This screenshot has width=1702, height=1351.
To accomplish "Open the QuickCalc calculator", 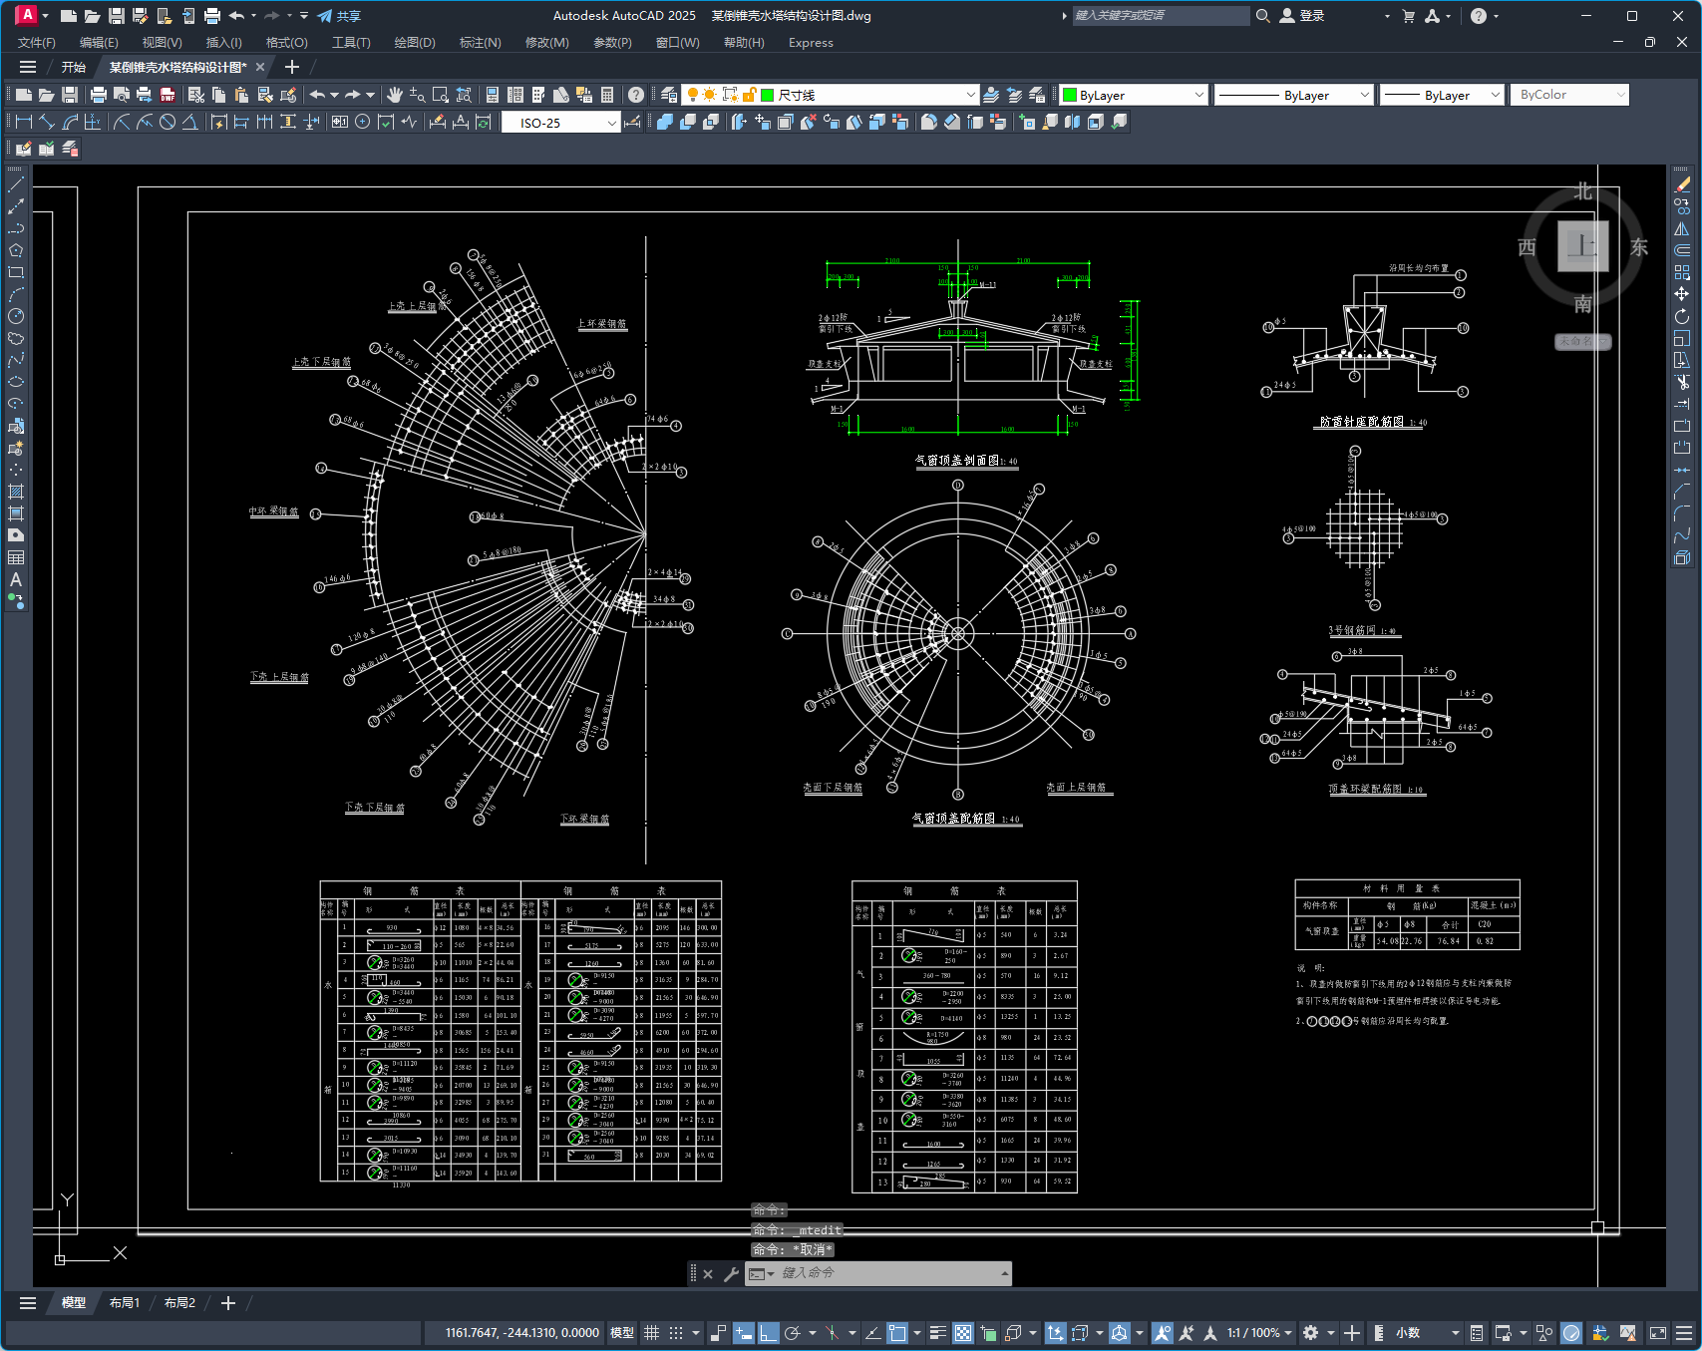I will (x=607, y=95).
